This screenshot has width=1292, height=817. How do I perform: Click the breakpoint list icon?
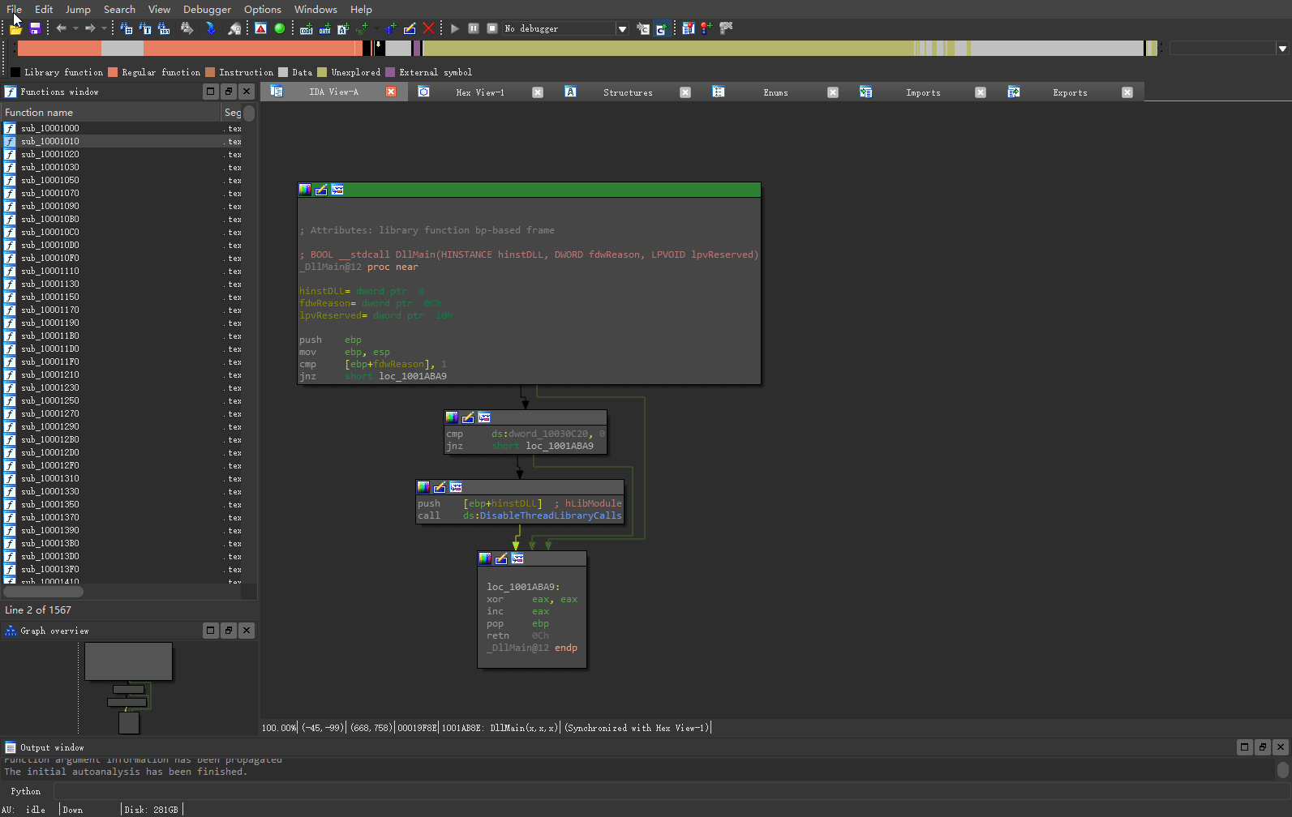[x=689, y=28]
